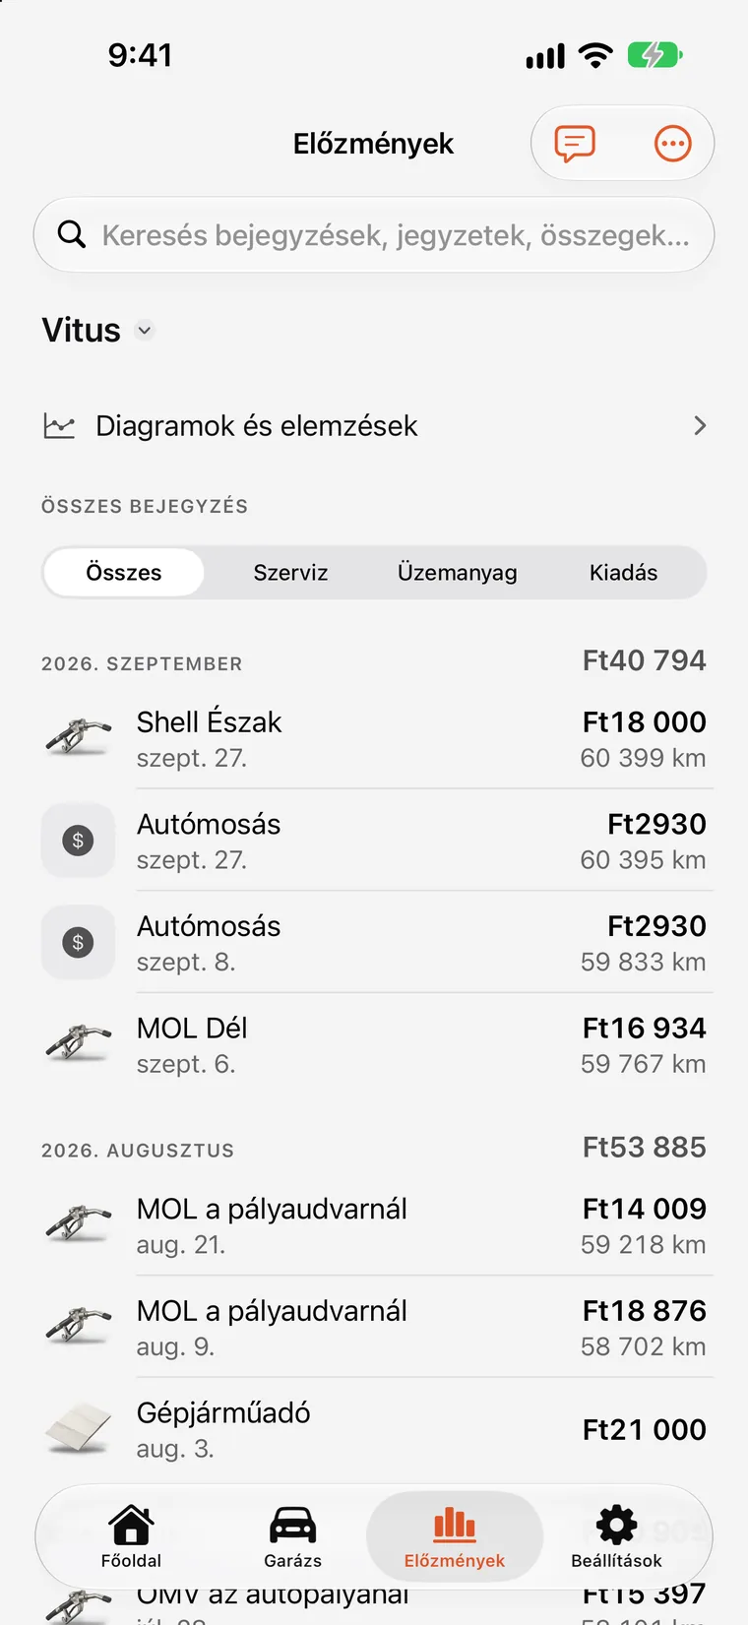Select the Összes filter segment
748x1625 pixels.
pos(124,573)
